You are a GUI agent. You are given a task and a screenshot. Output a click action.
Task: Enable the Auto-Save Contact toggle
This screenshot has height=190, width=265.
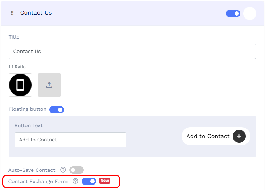click(77, 170)
